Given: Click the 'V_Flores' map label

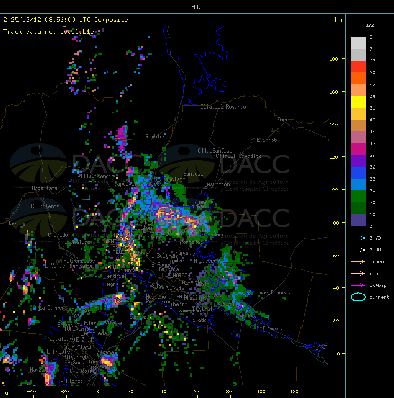Looking at the screenshot, I should tap(72, 381).
